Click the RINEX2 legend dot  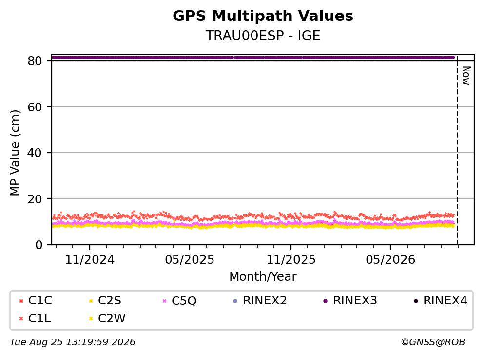pos(235,301)
